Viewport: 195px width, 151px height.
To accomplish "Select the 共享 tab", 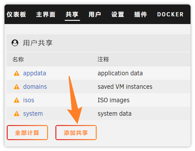I will tap(72, 14).
